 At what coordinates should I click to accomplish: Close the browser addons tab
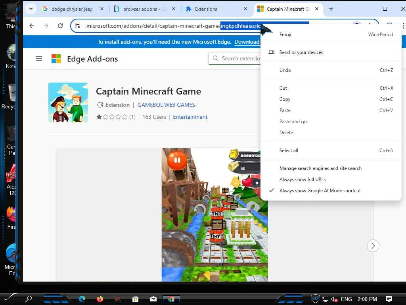click(174, 9)
